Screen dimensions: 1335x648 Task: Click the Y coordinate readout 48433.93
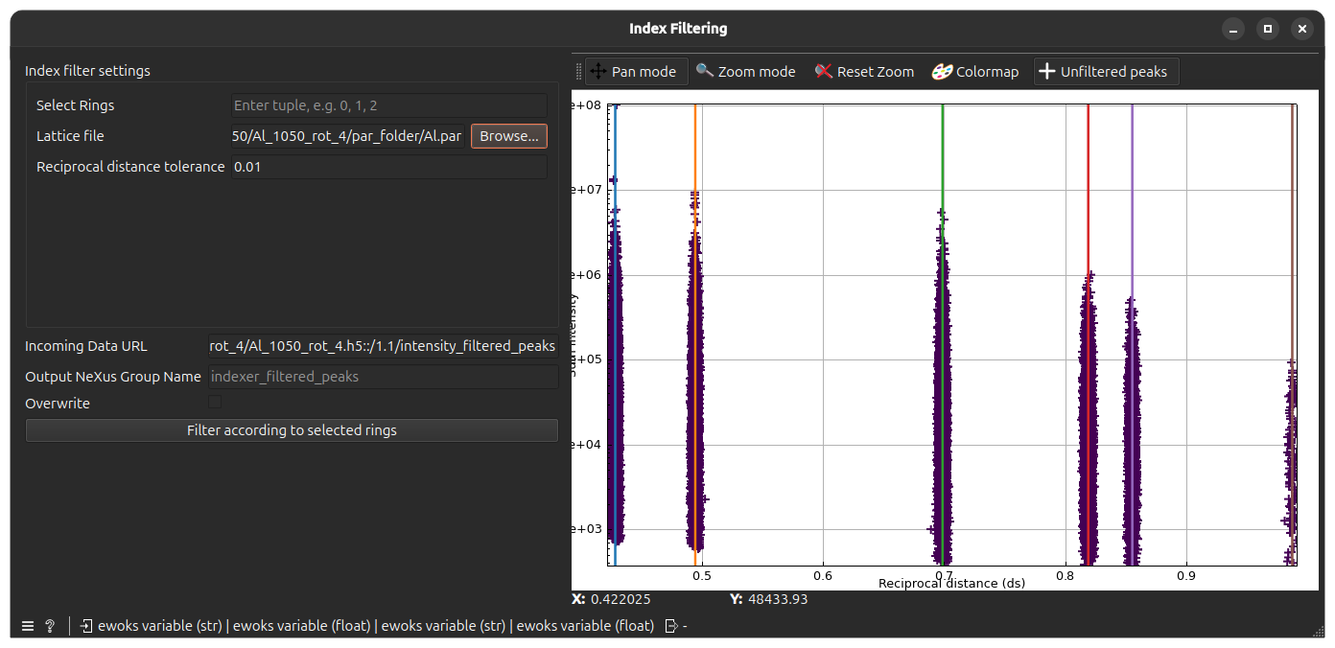[x=776, y=599]
